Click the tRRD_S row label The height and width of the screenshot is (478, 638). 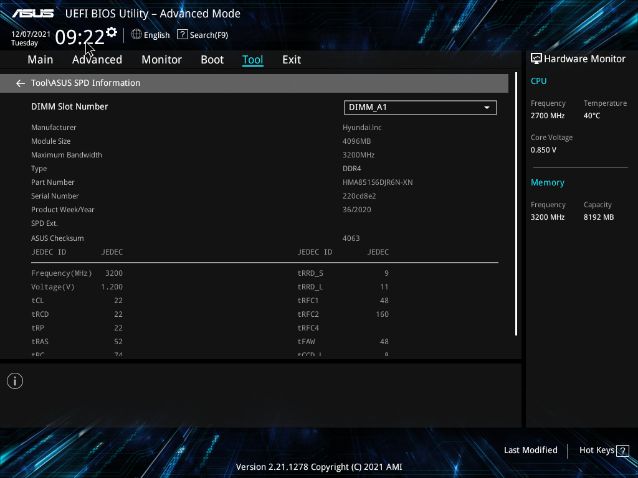(310, 273)
